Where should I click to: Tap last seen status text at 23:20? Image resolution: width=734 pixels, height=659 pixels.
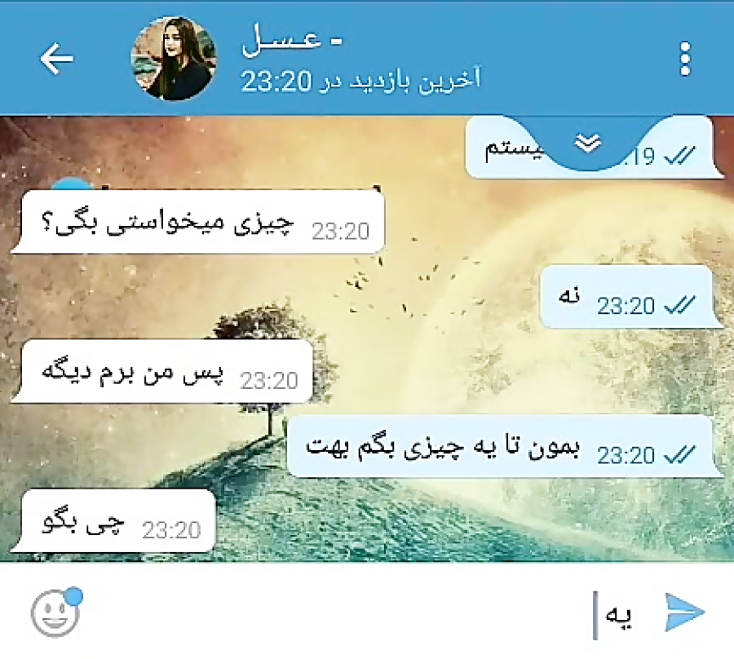pos(360,82)
